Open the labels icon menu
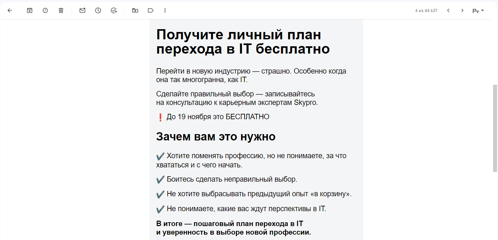The image size is (498, 240). [150, 10]
